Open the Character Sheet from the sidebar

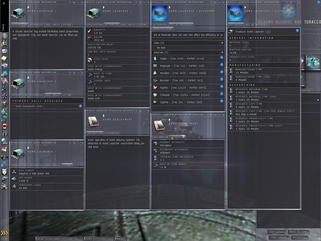point(4,36)
